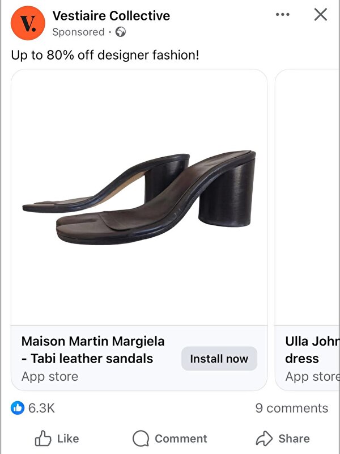Viewport: 340px width, 454px height.
Task: Tap the Install now button
Action: (x=219, y=359)
